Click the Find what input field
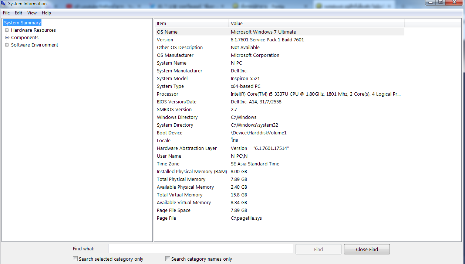The image size is (465, 264). pos(201,248)
